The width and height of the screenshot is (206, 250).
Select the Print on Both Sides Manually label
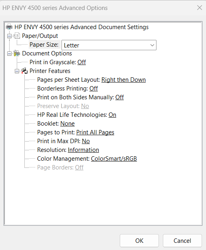pyautogui.click(x=75, y=97)
